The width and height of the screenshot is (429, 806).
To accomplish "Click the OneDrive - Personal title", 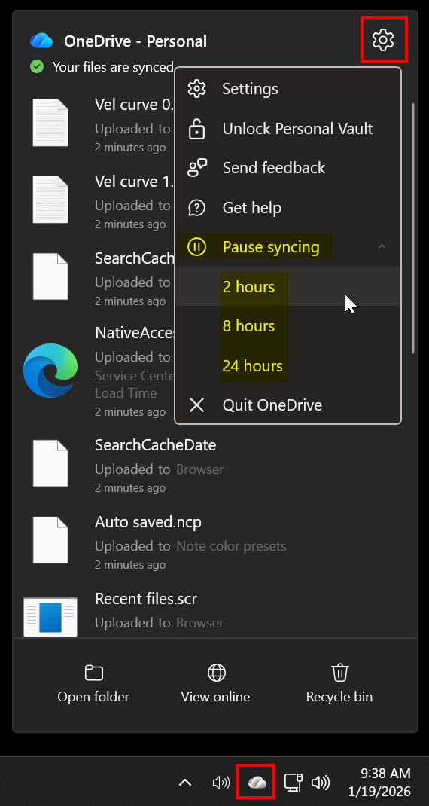I will tap(135, 41).
